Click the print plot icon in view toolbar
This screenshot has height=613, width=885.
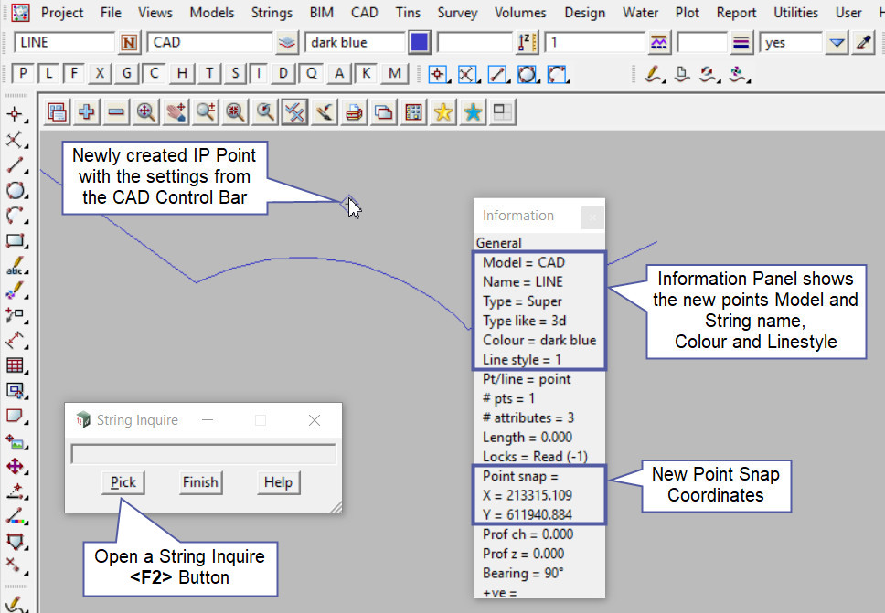355,112
